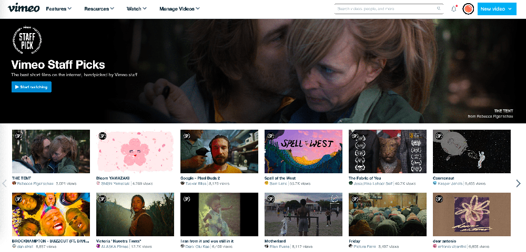Open the Cosmonaut title link
Screen dimensions: 526x252
pyautogui.click(x=443, y=178)
